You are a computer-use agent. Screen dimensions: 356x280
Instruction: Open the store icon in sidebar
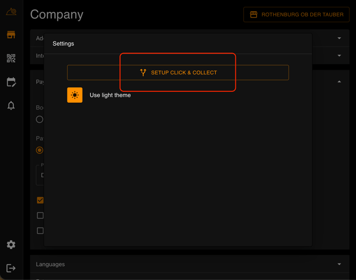pyautogui.click(x=11, y=35)
